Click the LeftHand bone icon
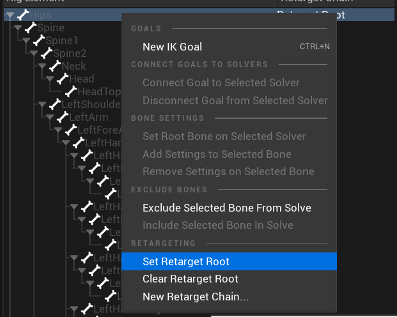 tap(79, 143)
